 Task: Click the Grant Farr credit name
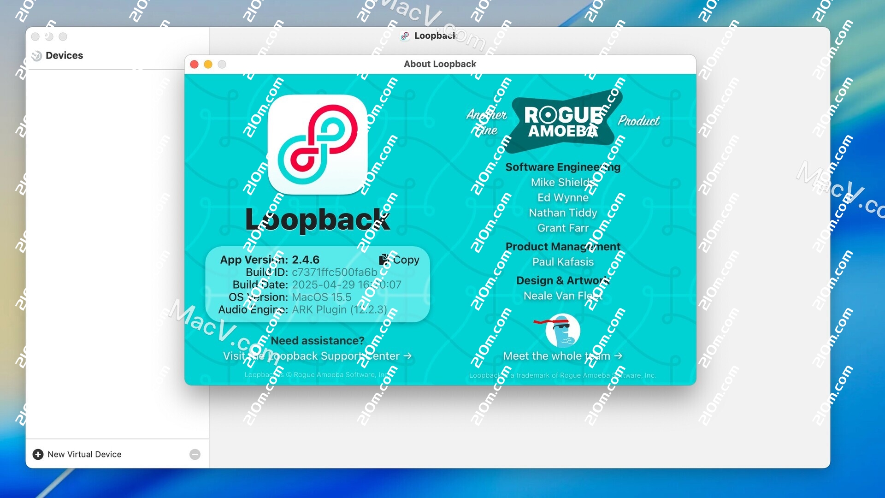pyautogui.click(x=563, y=228)
